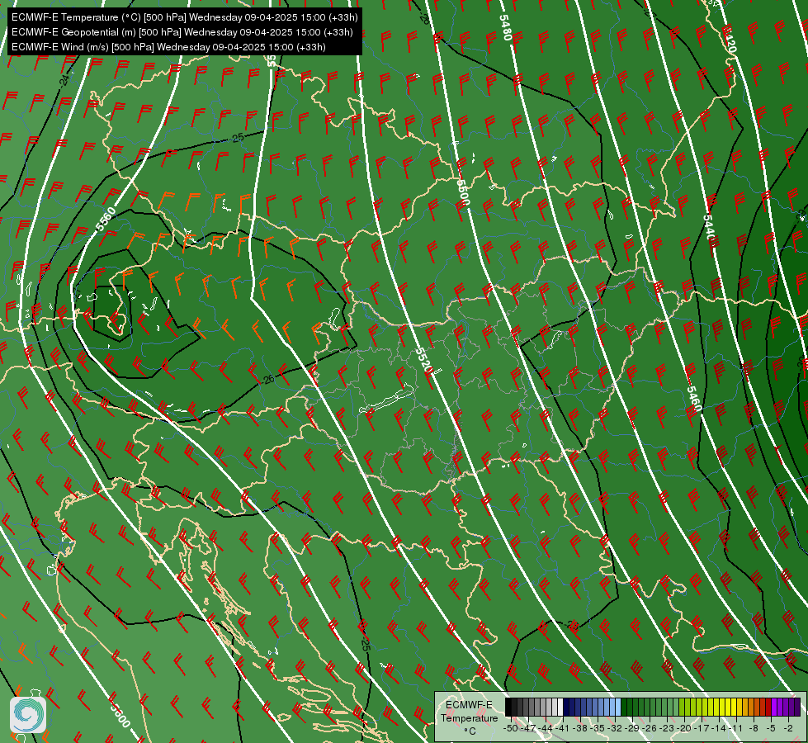Click the 5480 geopotential contour label
The height and width of the screenshot is (743, 808).
coord(505,27)
